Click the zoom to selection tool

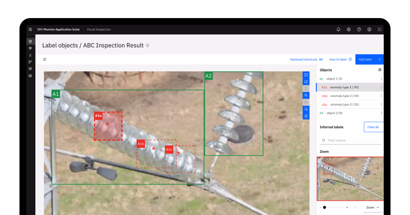coord(306,109)
